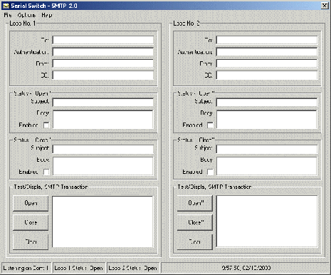Click Loop 2 Status Open Subject field
Viewport: 331px width, 275px height.
[267, 102]
